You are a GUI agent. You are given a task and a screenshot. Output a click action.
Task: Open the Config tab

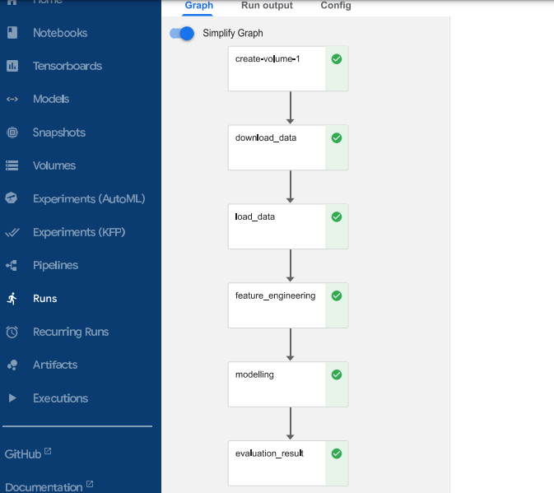(x=336, y=6)
